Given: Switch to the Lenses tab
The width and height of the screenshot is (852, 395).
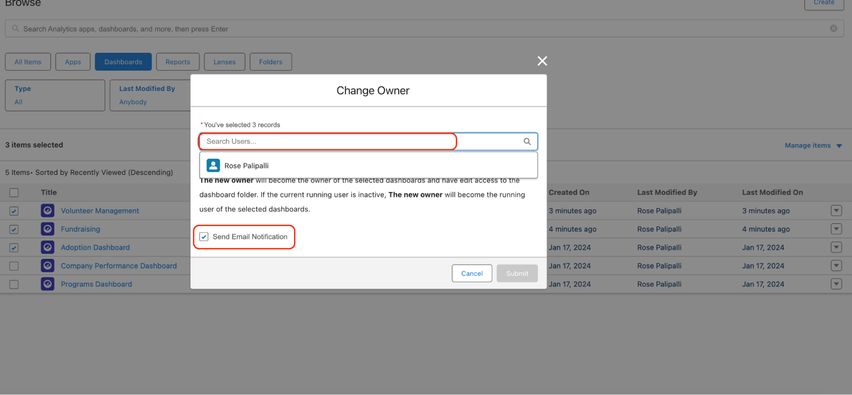Looking at the screenshot, I should pos(224,62).
